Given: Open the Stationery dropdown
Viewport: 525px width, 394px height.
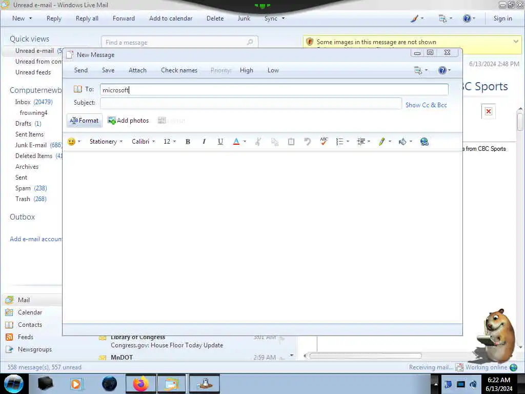Looking at the screenshot, I should (106, 142).
